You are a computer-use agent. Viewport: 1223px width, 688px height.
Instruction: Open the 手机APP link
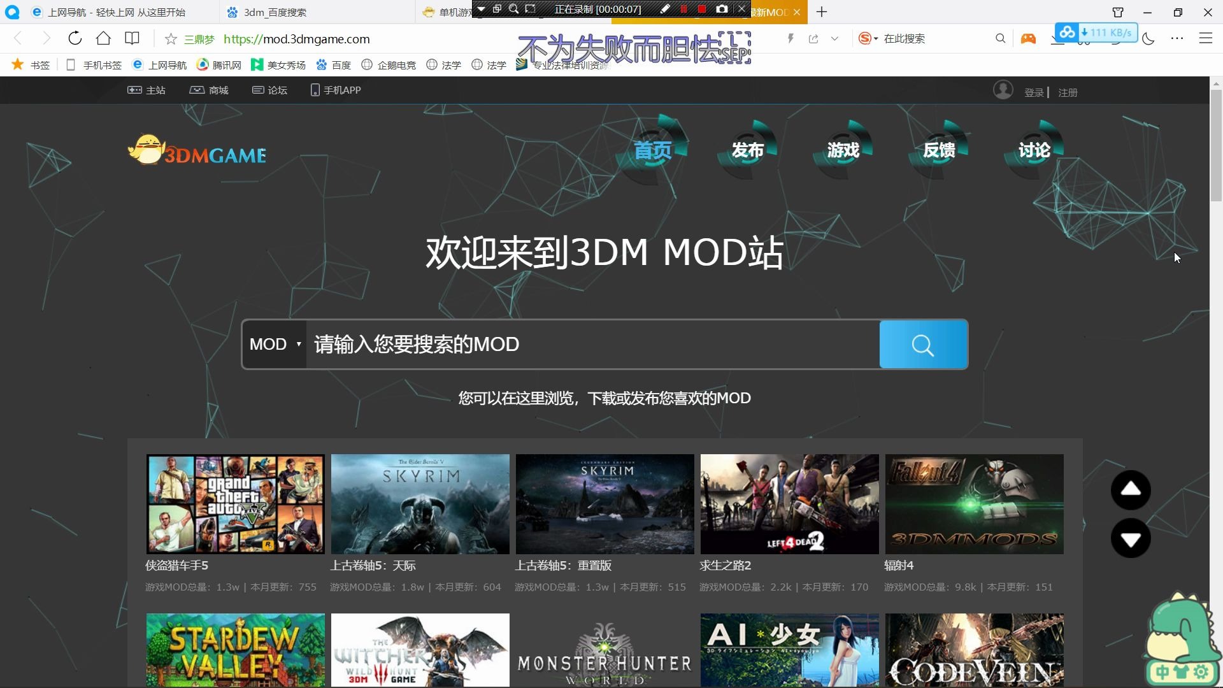coord(336,90)
